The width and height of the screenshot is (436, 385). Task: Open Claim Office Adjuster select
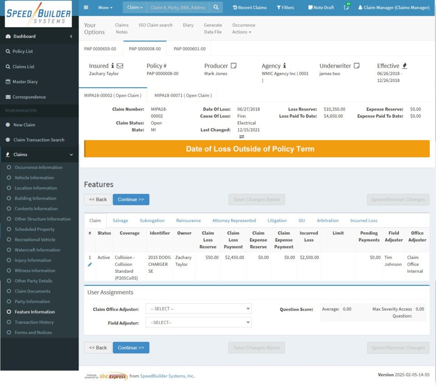click(x=198, y=309)
